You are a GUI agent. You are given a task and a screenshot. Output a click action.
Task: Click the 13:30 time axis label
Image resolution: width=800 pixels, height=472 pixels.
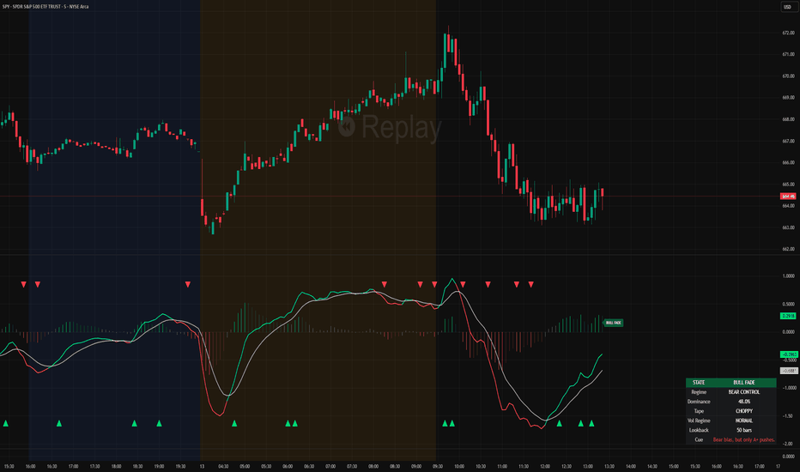(x=609, y=466)
